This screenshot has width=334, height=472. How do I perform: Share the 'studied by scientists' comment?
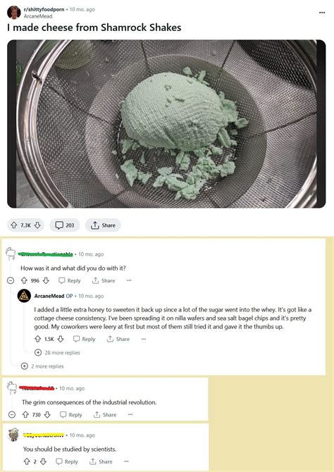click(x=101, y=461)
